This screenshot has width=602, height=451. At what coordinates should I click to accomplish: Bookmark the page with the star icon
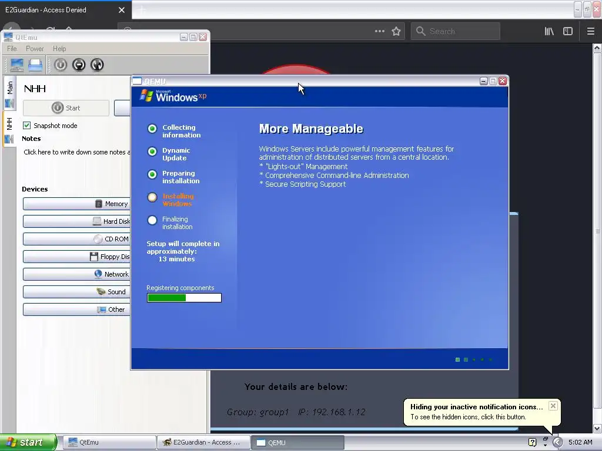396,31
